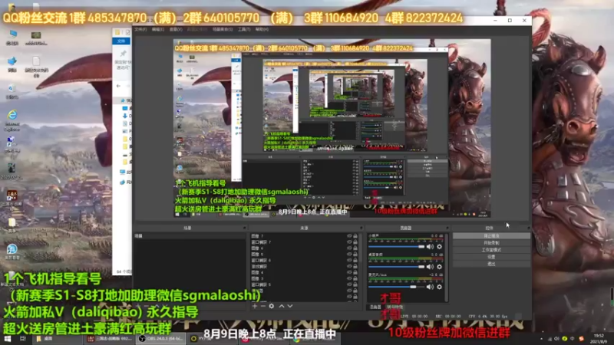Open the 工具(T) menu in OBS

pyautogui.click(x=244, y=29)
